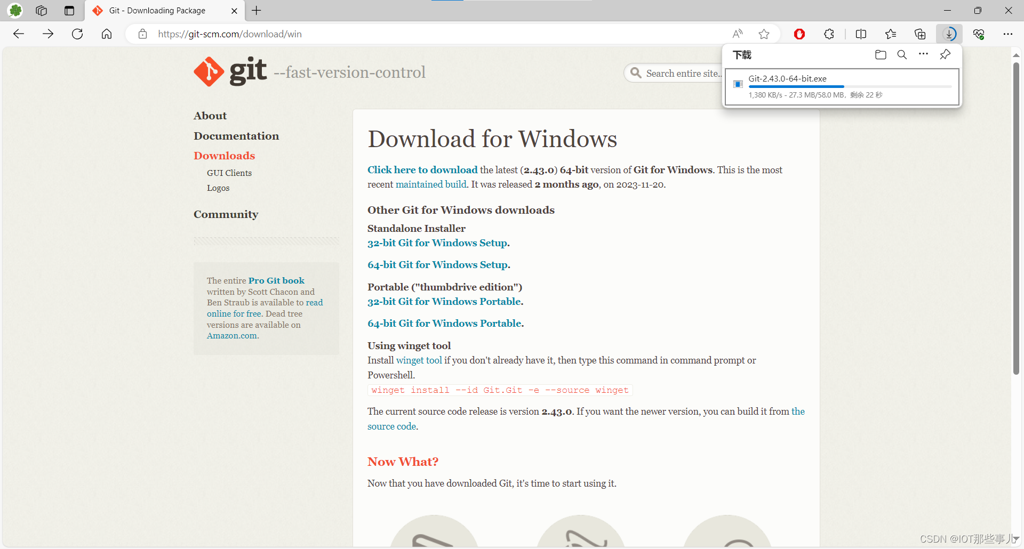This screenshot has height=549, width=1024.
Task: Click the winget install command text
Action: (x=500, y=390)
